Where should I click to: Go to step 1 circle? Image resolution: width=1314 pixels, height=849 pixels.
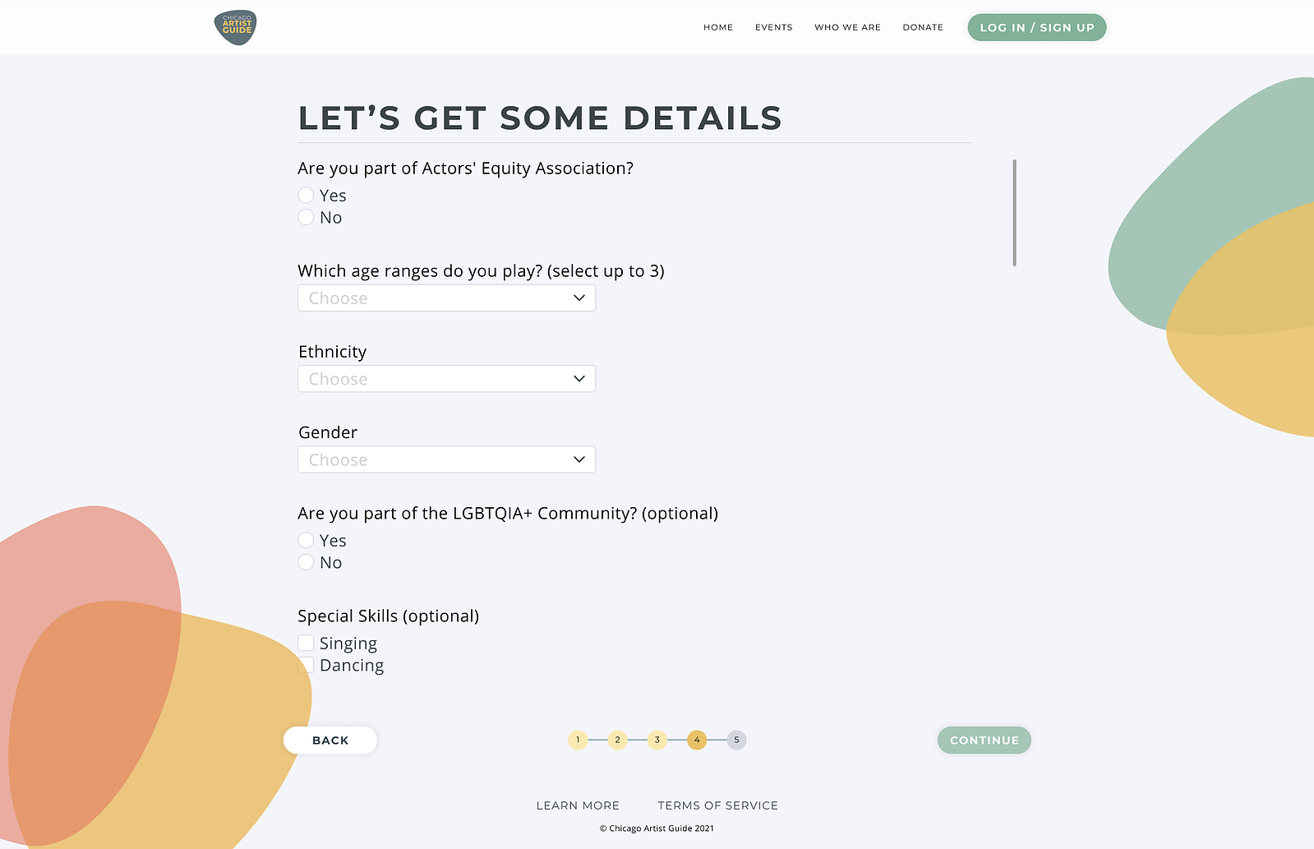[x=578, y=740]
